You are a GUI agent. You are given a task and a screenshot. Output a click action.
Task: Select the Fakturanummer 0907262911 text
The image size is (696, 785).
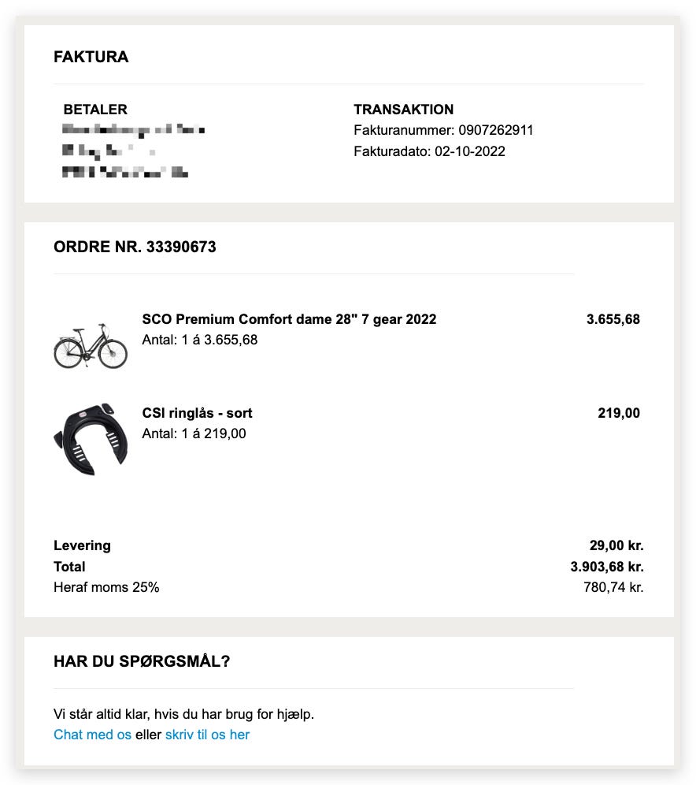[x=443, y=130]
